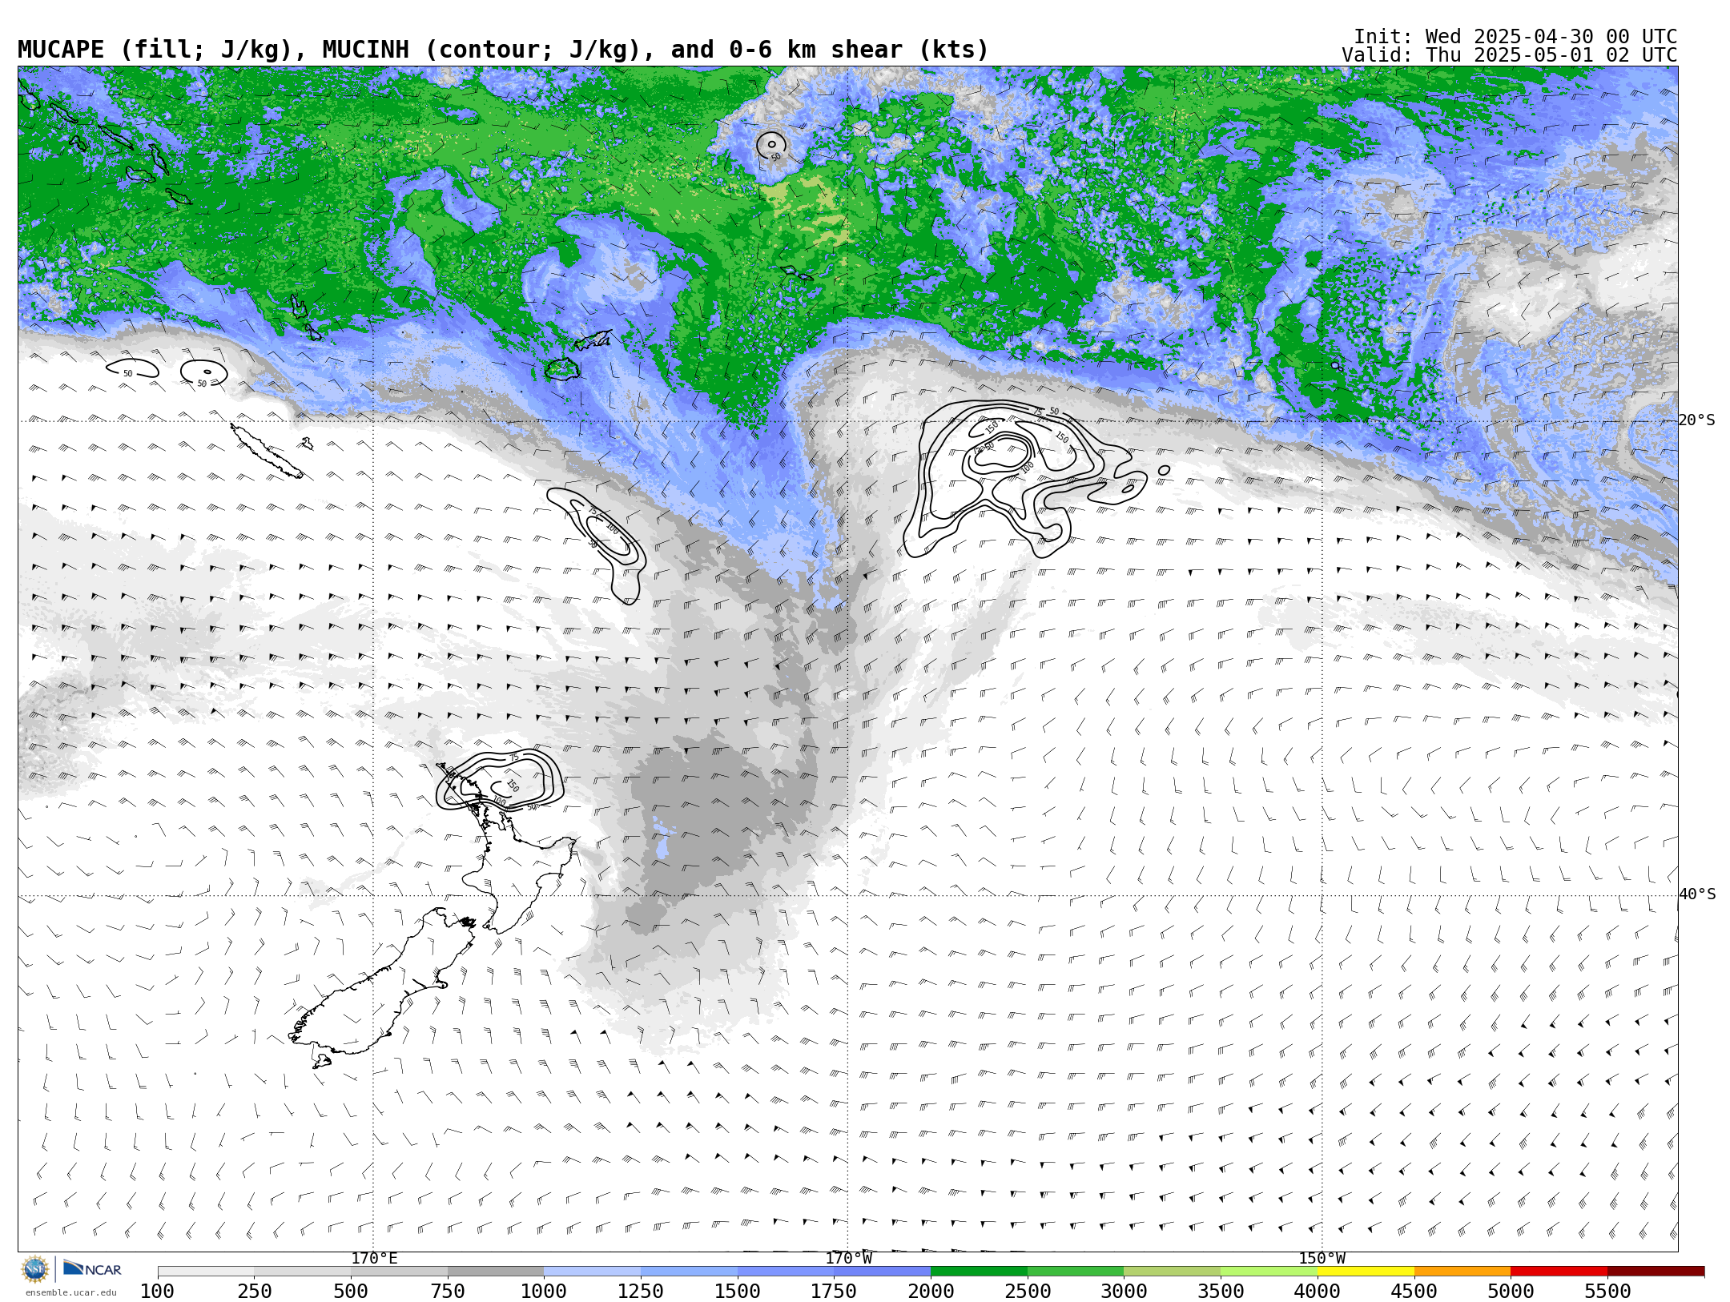Screen dimensions: 1730x1302
Task: Click the colorbar label 5000
Action: tap(1511, 1292)
